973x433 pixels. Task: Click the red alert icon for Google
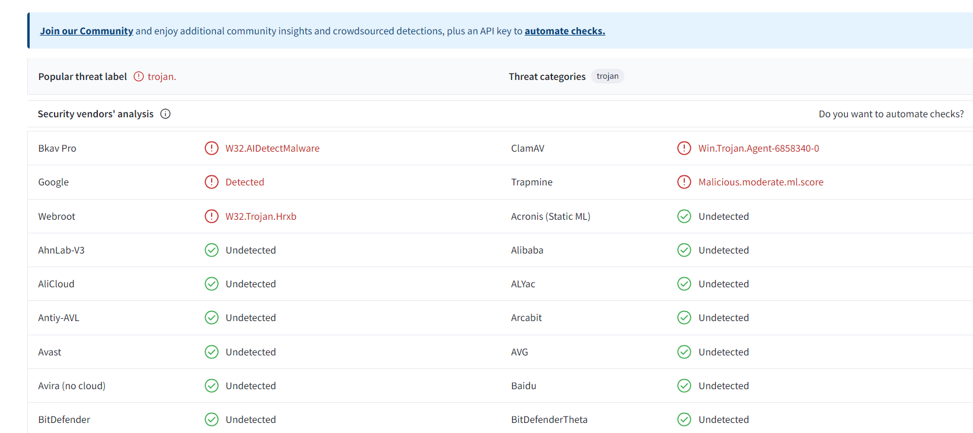[x=212, y=182]
